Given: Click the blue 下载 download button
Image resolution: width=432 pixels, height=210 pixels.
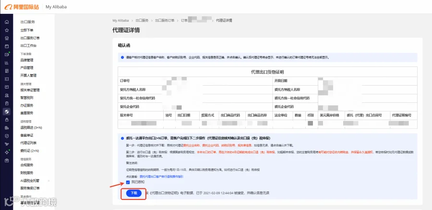Looking at the screenshot, I should (133, 193).
